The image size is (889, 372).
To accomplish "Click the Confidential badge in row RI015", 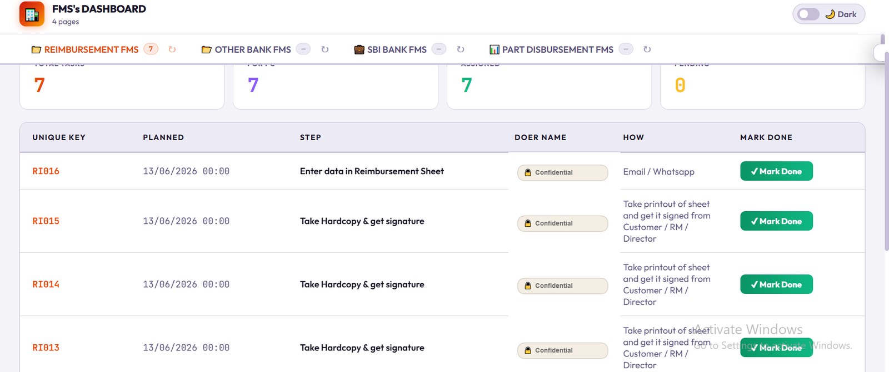I will pyautogui.click(x=562, y=223).
